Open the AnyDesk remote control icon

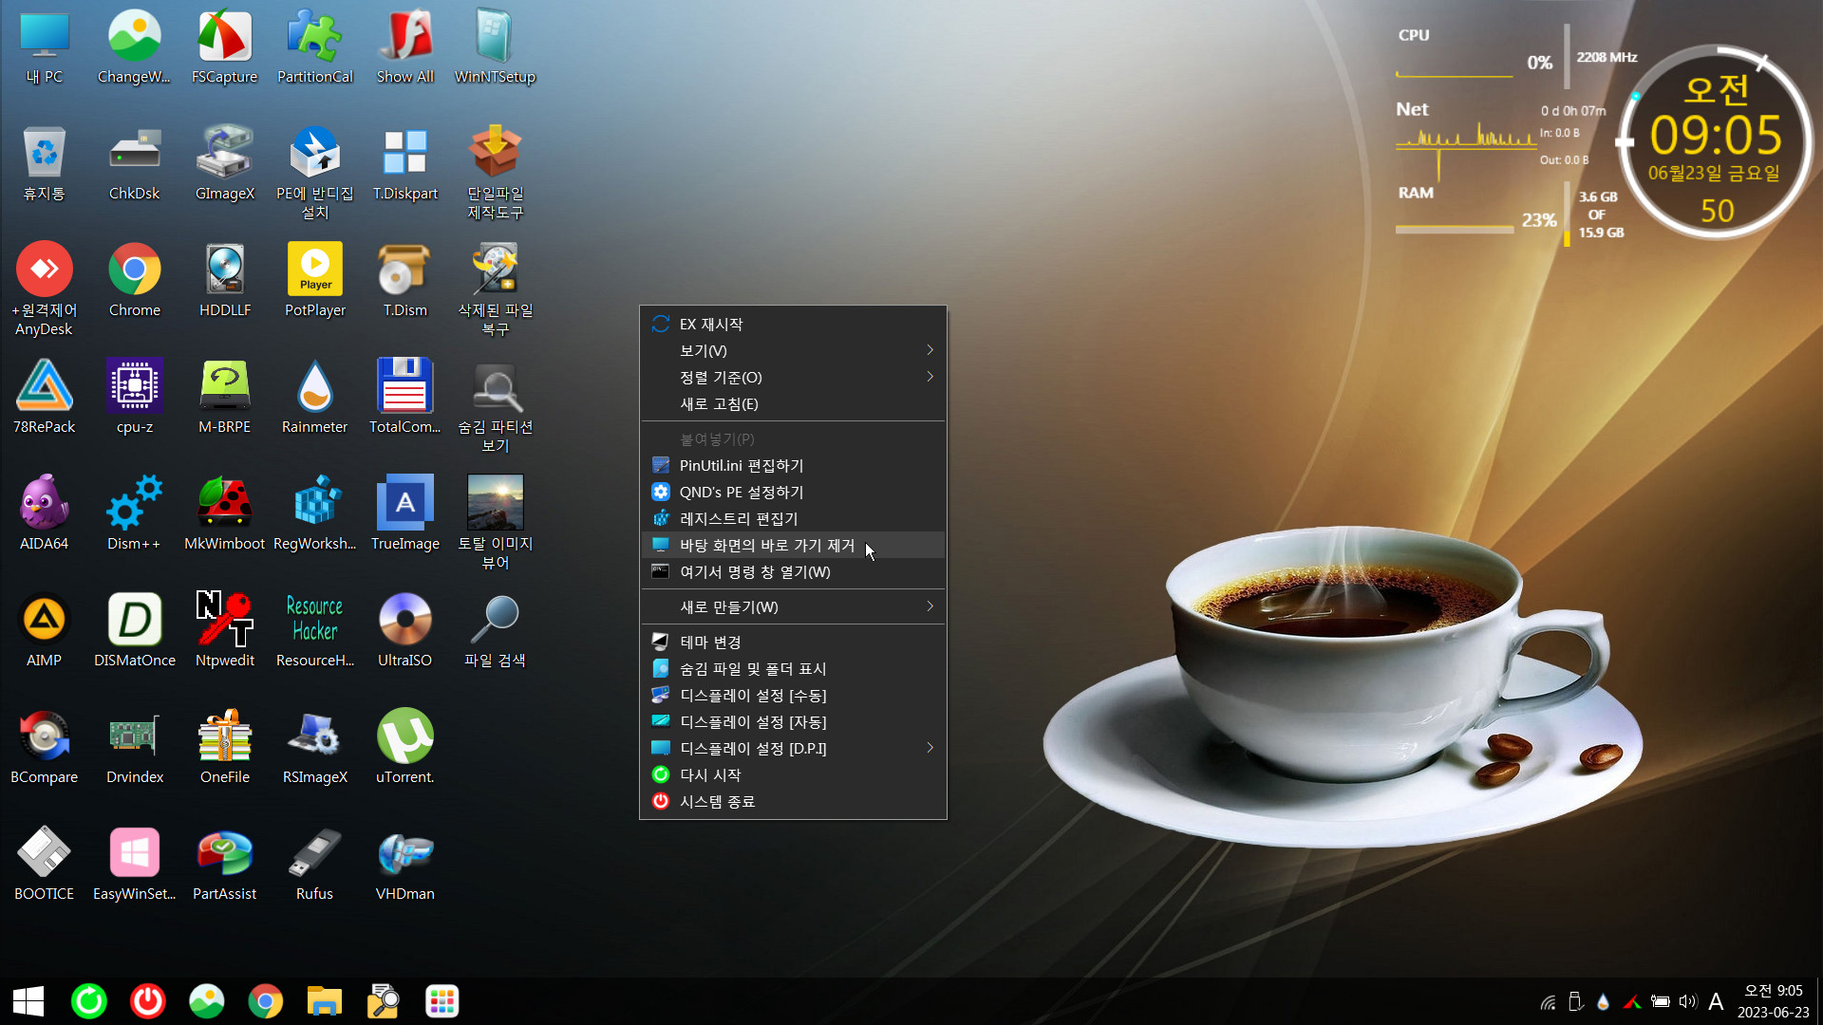tap(44, 289)
